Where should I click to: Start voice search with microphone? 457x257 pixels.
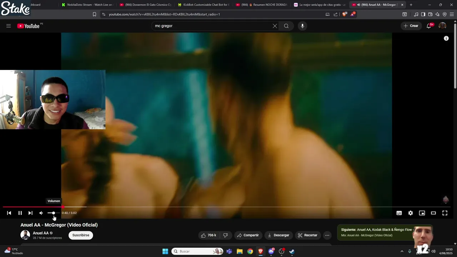302,26
